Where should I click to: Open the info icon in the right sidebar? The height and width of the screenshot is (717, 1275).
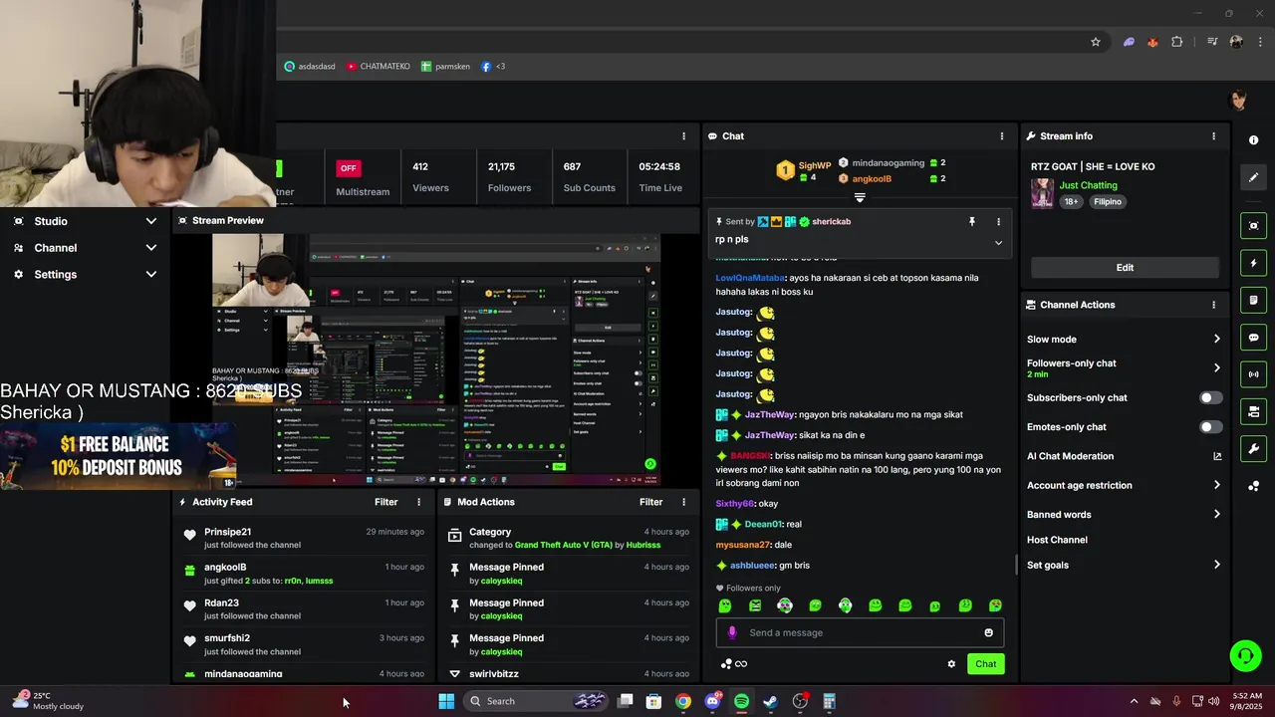click(1253, 140)
